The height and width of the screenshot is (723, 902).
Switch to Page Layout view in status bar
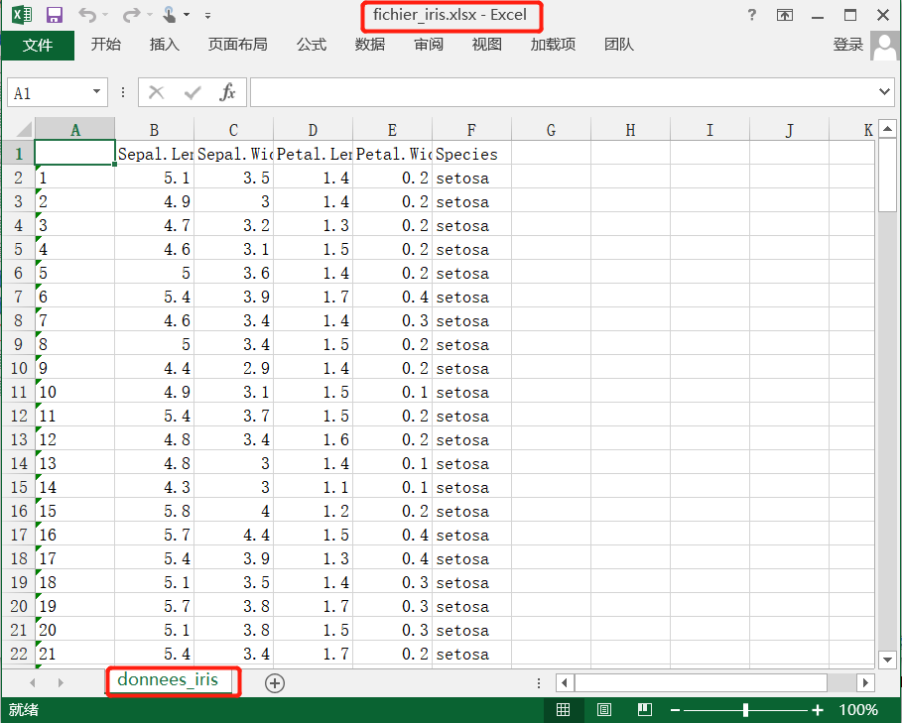604,709
